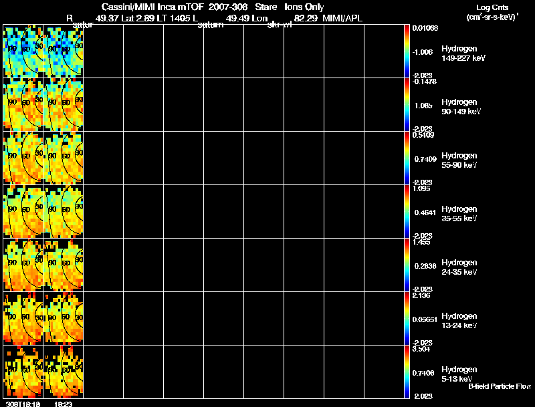This screenshot has width=535, height=407.
Task: View the 18:18 panel of Hydrogen 24-35 keV
Action: (x=23, y=265)
